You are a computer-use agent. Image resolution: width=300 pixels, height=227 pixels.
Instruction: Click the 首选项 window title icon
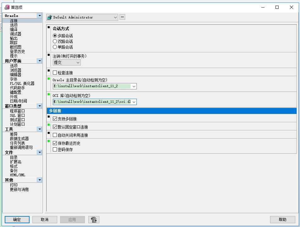7,7
